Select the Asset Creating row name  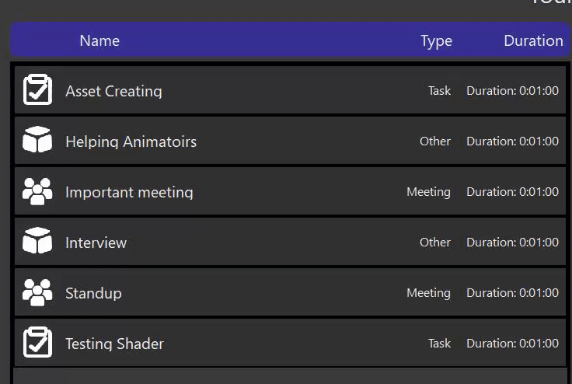[x=113, y=91]
